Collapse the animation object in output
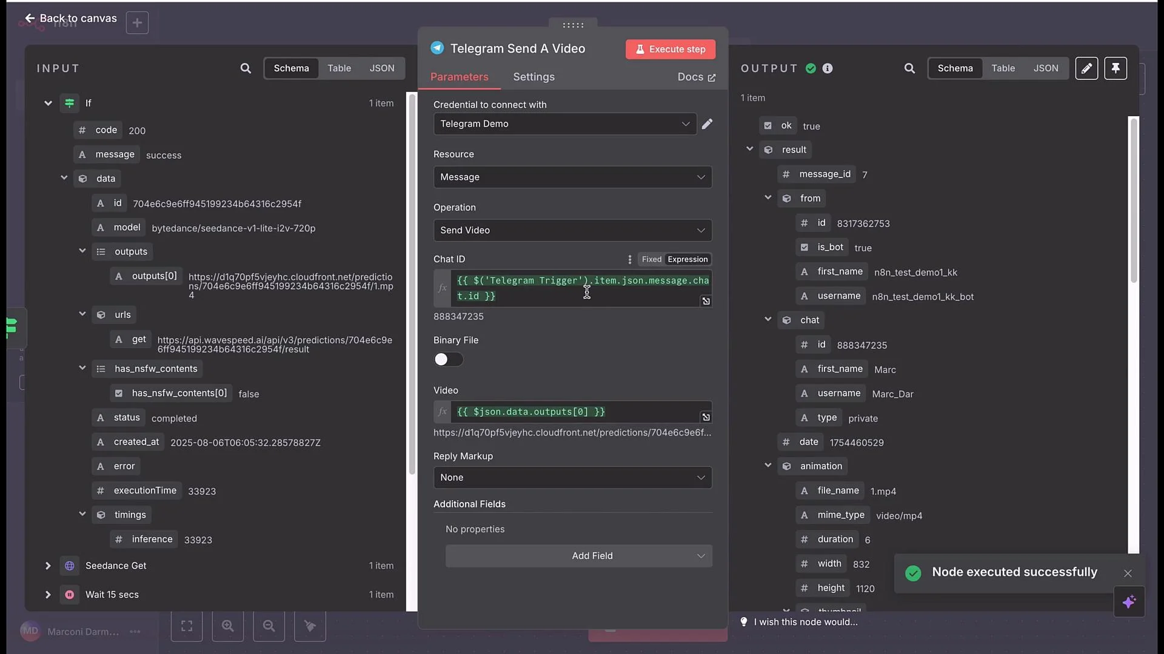 click(768, 465)
